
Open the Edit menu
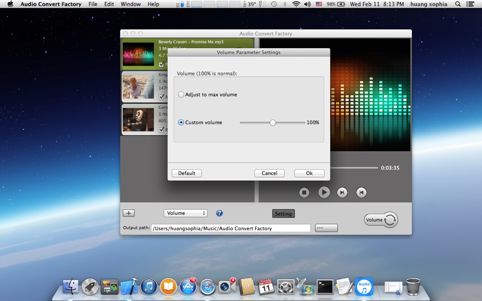(109, 4)
